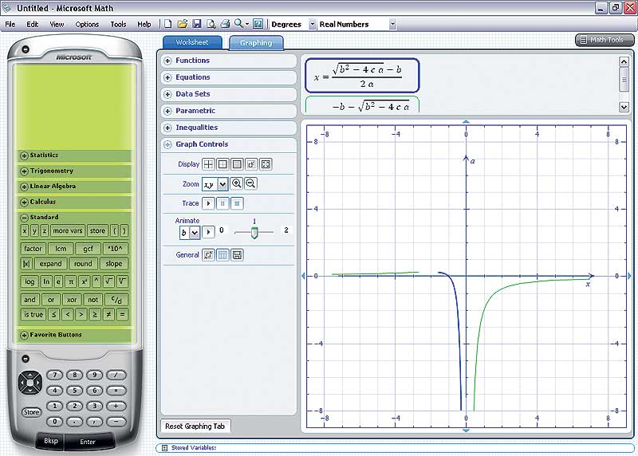Expand the Equations section
Image resolution: width=638 pixels, height=456 pixels.
tap(167, 77)
